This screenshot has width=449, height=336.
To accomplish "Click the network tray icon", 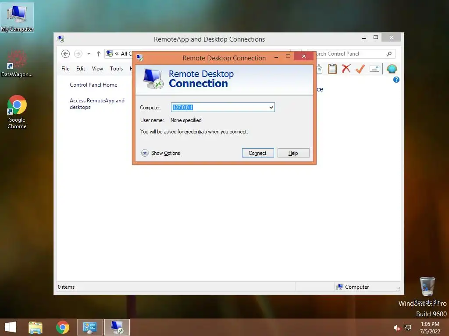I will pos(408,328).
